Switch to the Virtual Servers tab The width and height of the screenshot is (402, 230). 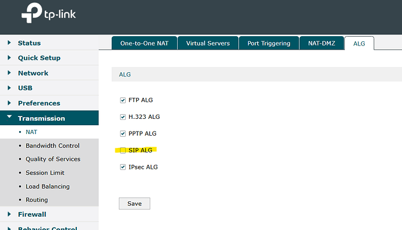click(208, 43)
